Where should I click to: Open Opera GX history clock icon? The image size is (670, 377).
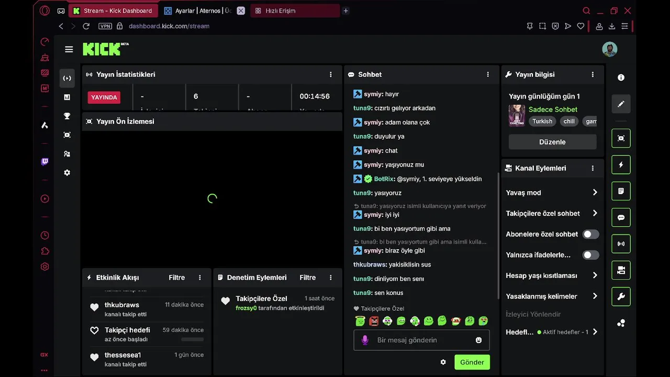click(x=44, y=236)
